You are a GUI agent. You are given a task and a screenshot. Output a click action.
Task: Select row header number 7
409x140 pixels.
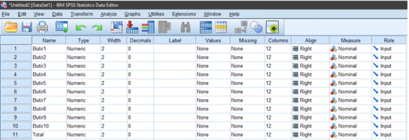click(16, 100)
